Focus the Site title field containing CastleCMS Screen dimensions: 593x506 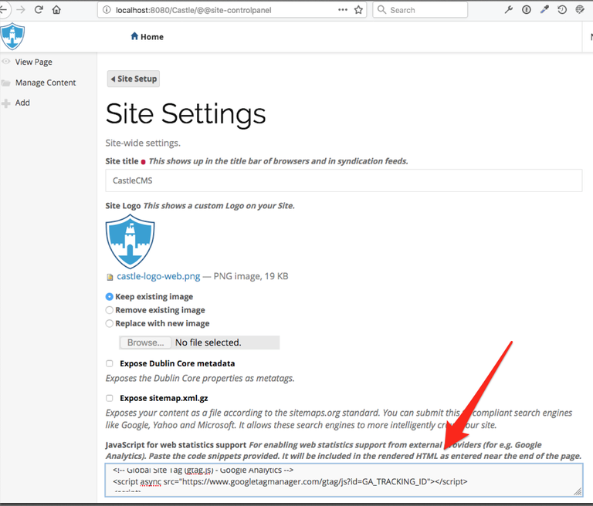click(x=344, y=180)
